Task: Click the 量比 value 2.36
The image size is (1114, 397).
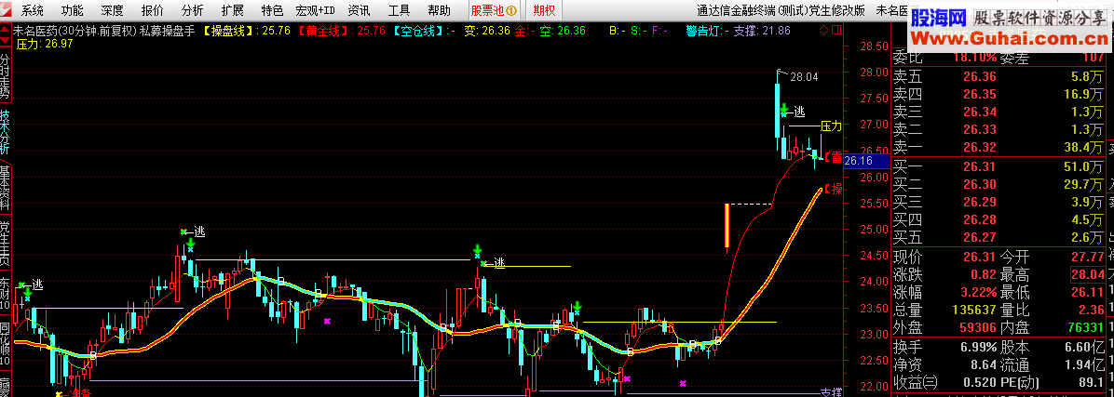Action: click(1092, 310)
